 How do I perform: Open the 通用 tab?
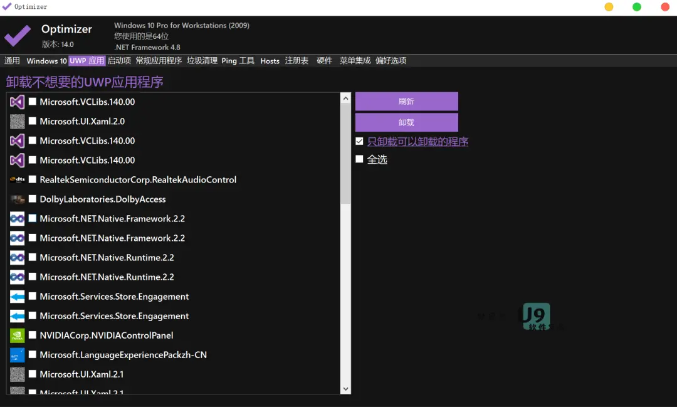tap(12, 60)
